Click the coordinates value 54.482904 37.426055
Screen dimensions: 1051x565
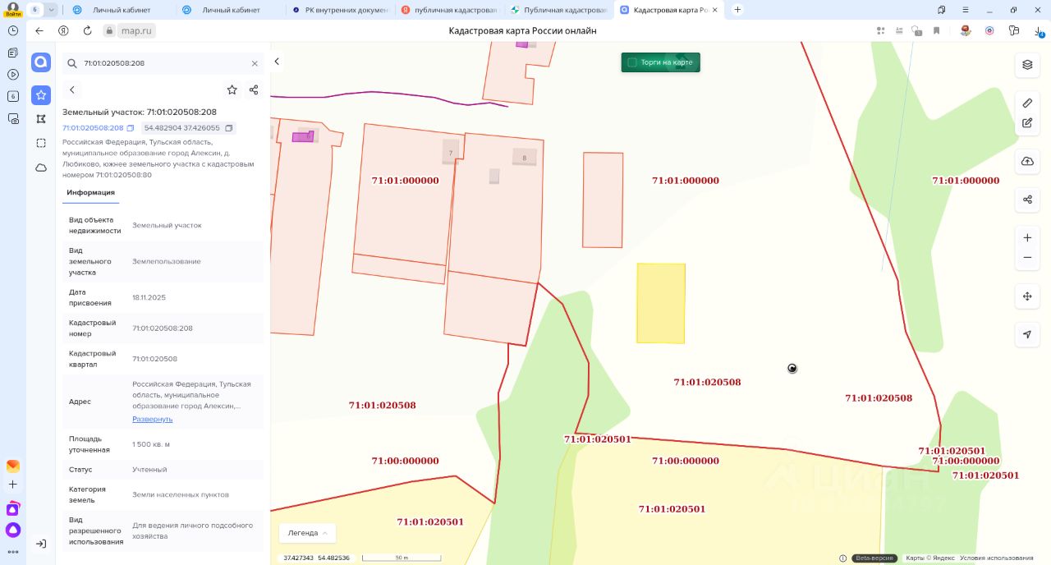tap(181, 128)
